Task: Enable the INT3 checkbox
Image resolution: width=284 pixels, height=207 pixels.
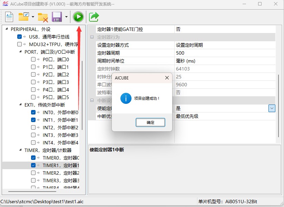Action: 33,135
